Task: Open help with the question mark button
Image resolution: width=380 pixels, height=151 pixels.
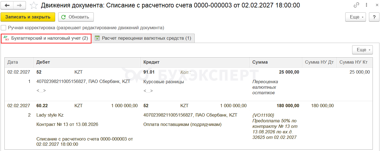Action: 374,17
